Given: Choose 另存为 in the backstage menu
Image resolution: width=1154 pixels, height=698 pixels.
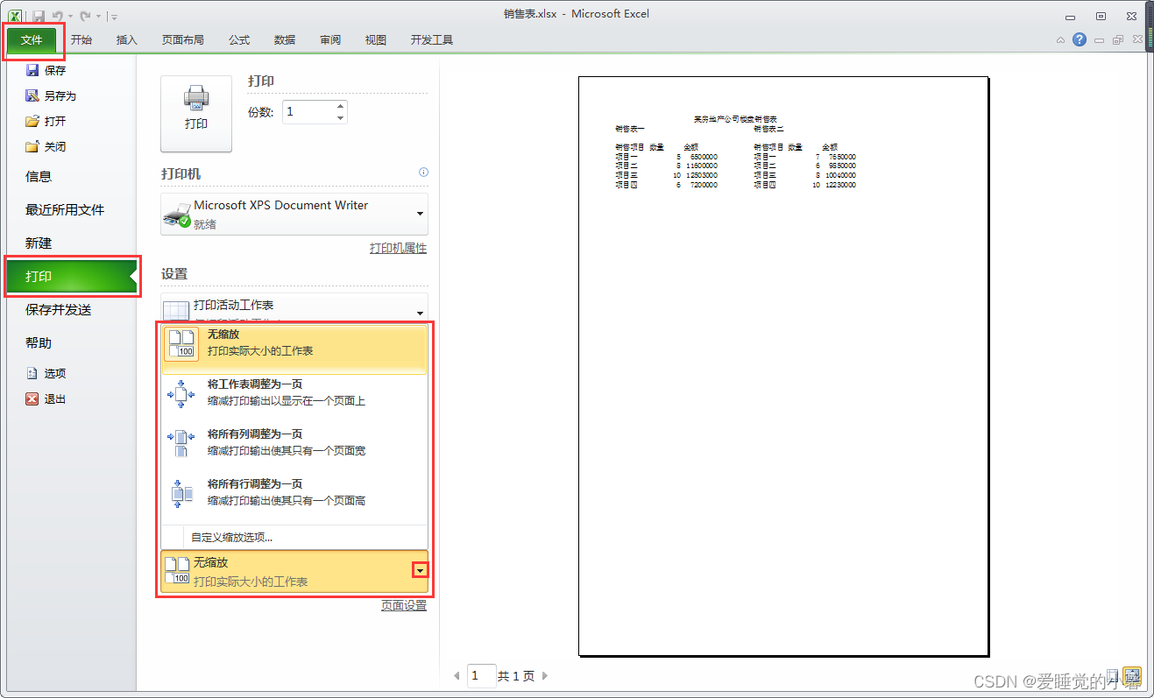Looking at the screenshot, I should 52,96.
